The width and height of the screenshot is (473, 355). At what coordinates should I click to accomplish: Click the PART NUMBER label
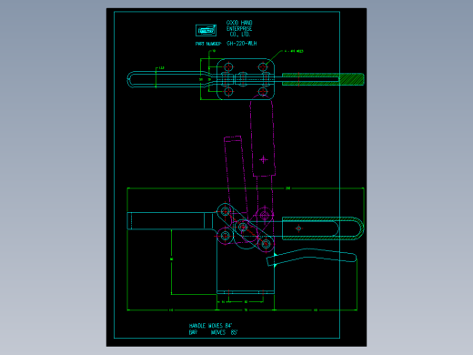(x=208, y=44)
